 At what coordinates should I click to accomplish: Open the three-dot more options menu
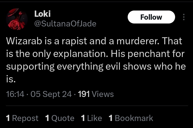click(x=184, y=17)
